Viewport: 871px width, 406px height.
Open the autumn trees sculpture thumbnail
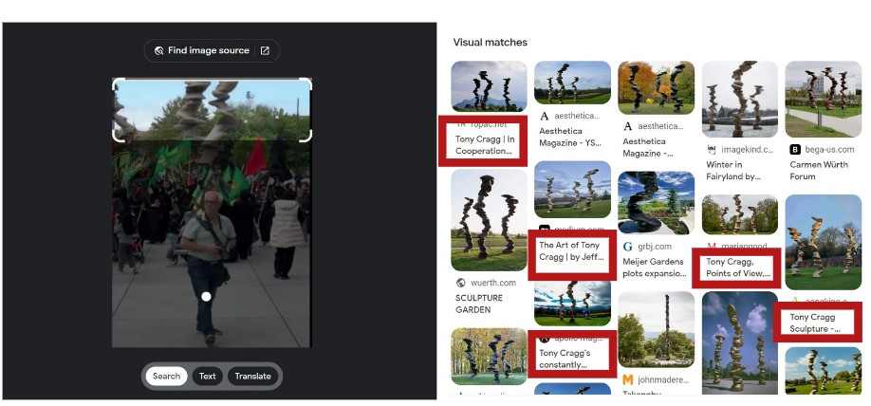[656, 88]
